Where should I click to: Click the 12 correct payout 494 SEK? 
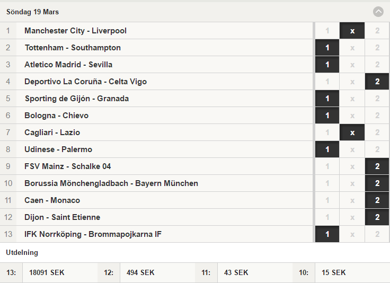140,272
